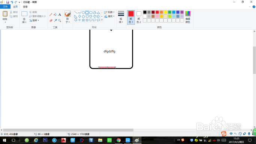
Task: Activate Color 2 background box
Action: click(x=139, y=17)
